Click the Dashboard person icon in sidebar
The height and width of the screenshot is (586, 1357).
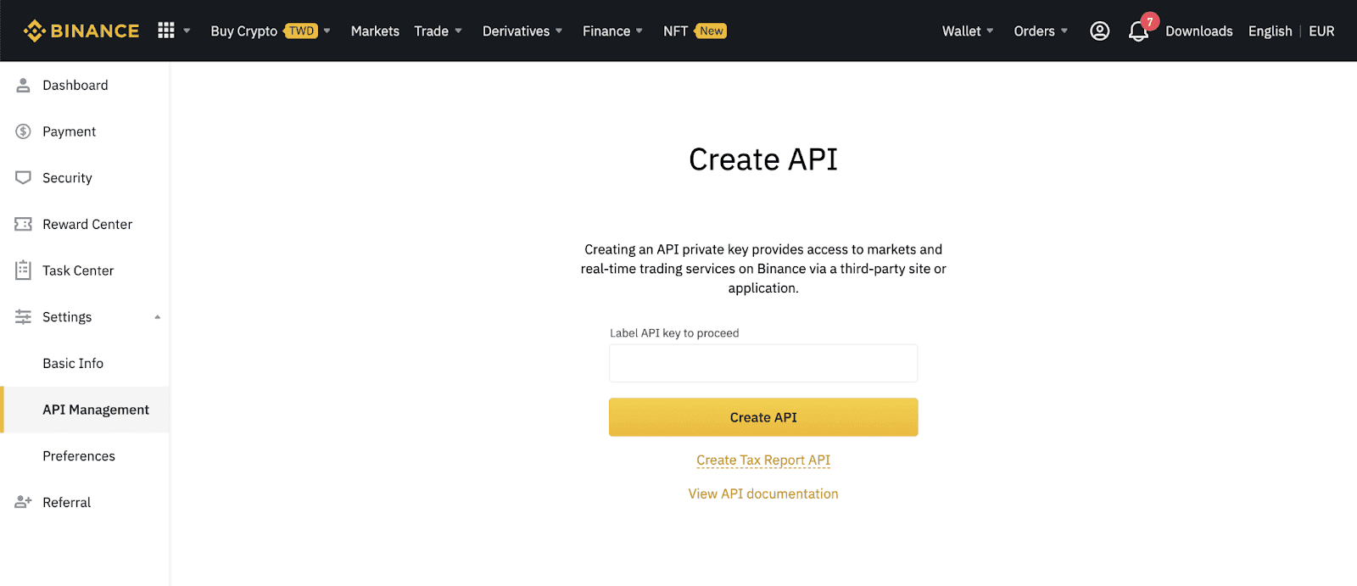[23, 85]
